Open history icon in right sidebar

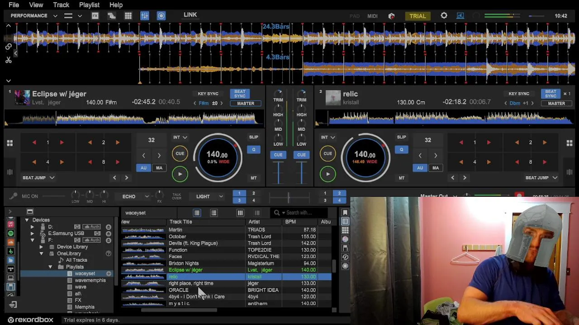point(345,257)
